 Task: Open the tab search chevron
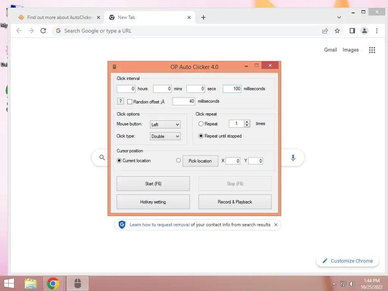point(339,17)
